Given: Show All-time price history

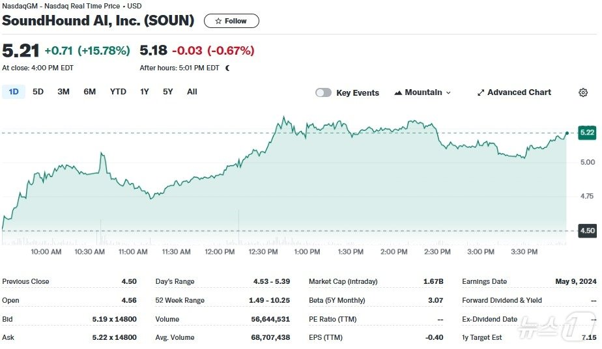Looking at the screenshot, I should point(192,92).
